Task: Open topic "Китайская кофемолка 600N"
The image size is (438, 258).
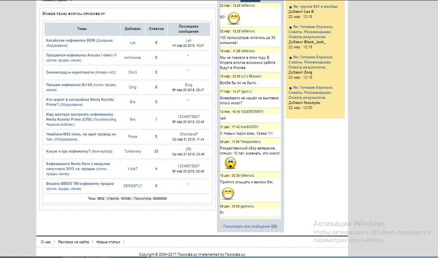Action: [71, 41]
